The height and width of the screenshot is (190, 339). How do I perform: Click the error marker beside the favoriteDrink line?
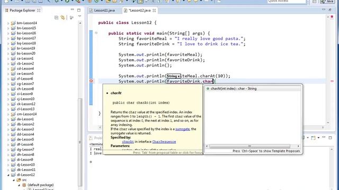91,81
